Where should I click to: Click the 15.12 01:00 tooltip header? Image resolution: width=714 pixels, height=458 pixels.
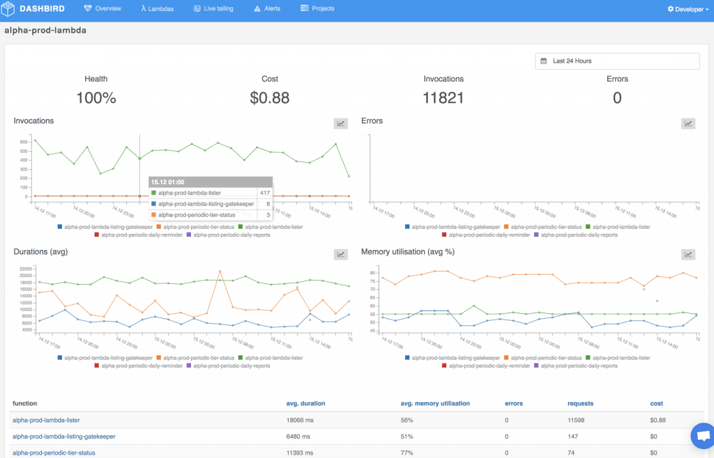[x=211, y=182]
